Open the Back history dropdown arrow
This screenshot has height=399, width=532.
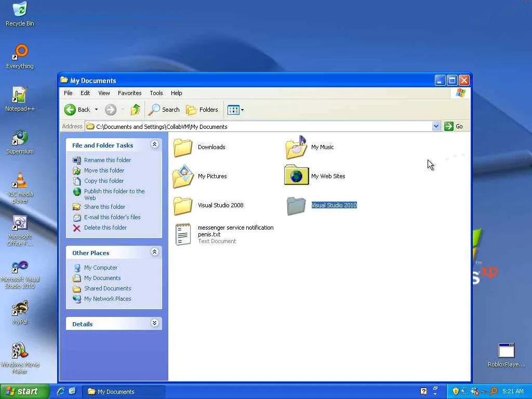pyautogui.click(x=96, y=110)
